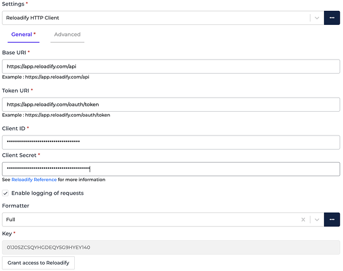Click the Base URI input field

click(x=171, y=67)
